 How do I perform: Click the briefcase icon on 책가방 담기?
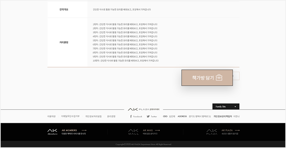219,77
